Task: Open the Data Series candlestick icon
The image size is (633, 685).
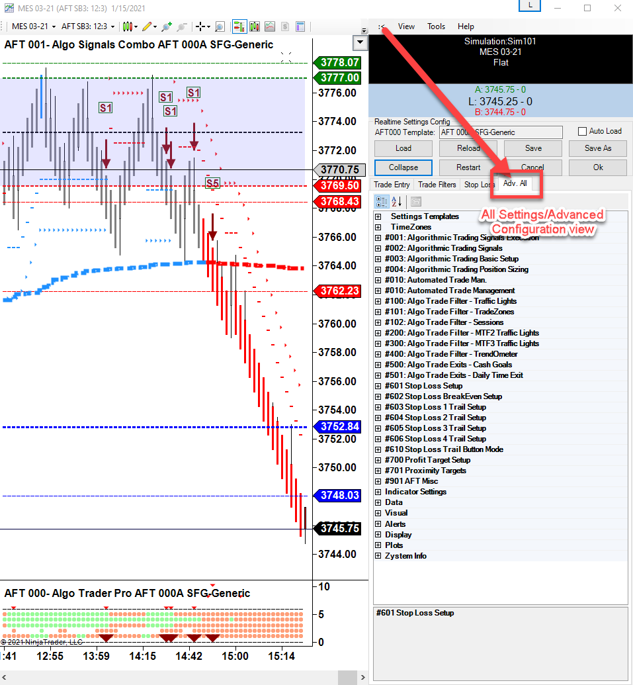Action: tap(254, 26)
